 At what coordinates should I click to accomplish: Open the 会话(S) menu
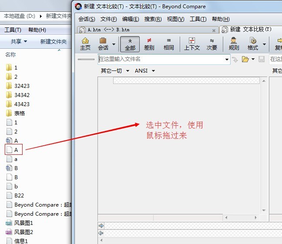pyautogui.click(x=87, y=19)
